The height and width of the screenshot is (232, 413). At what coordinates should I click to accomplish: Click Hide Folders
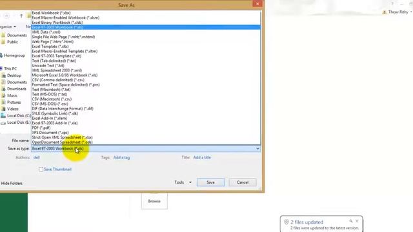(x=12, y=183)
